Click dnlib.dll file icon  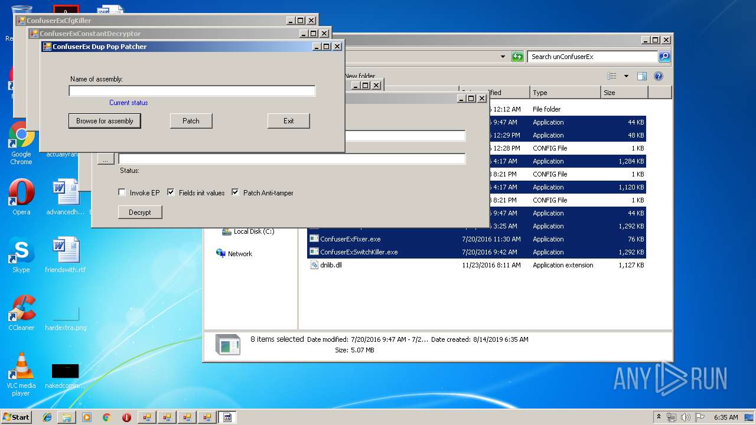click(x=314, y=265)
